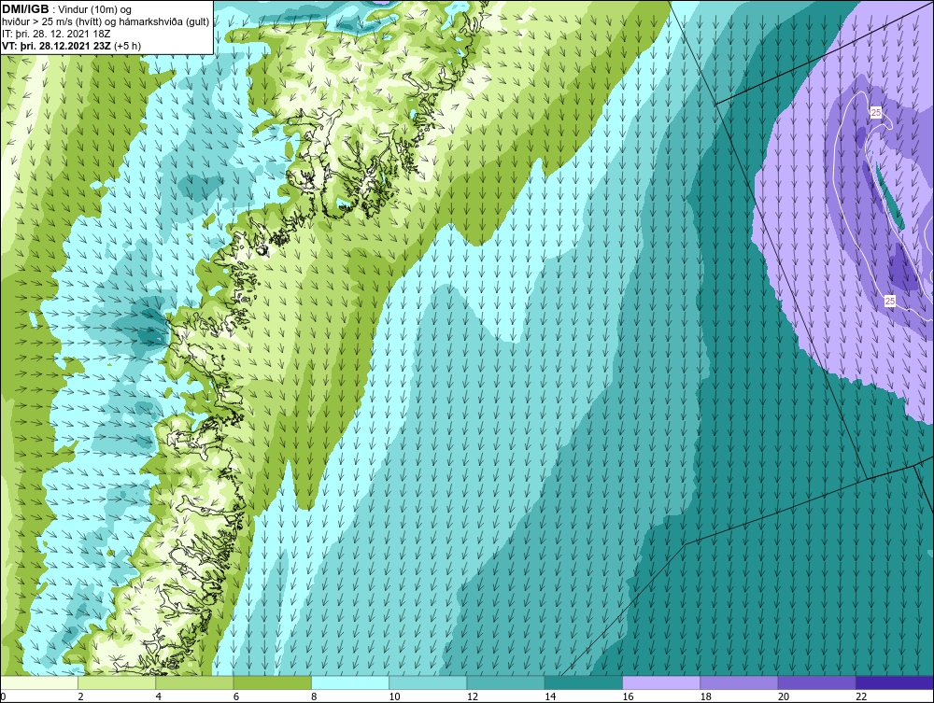934x703 pixels.
Task: Click the legend scale value 14
Action: click(550, 696)
